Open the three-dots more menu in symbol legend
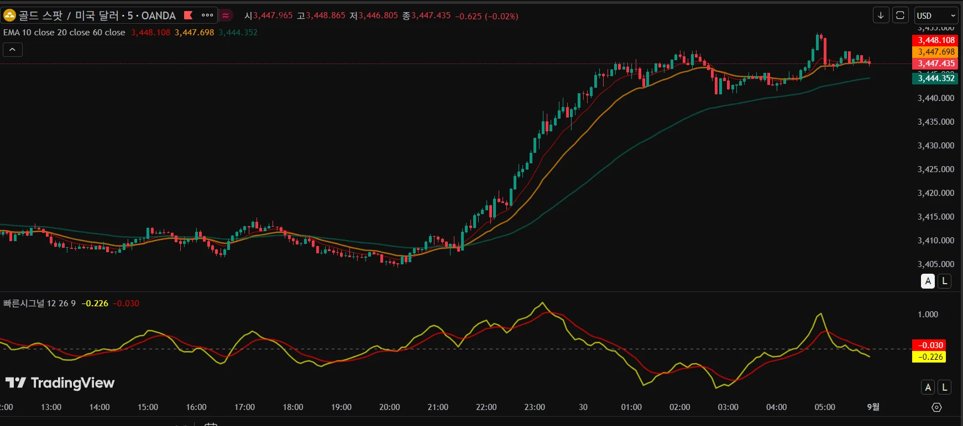This screenshot has height=426, width=963. point(207,15)
